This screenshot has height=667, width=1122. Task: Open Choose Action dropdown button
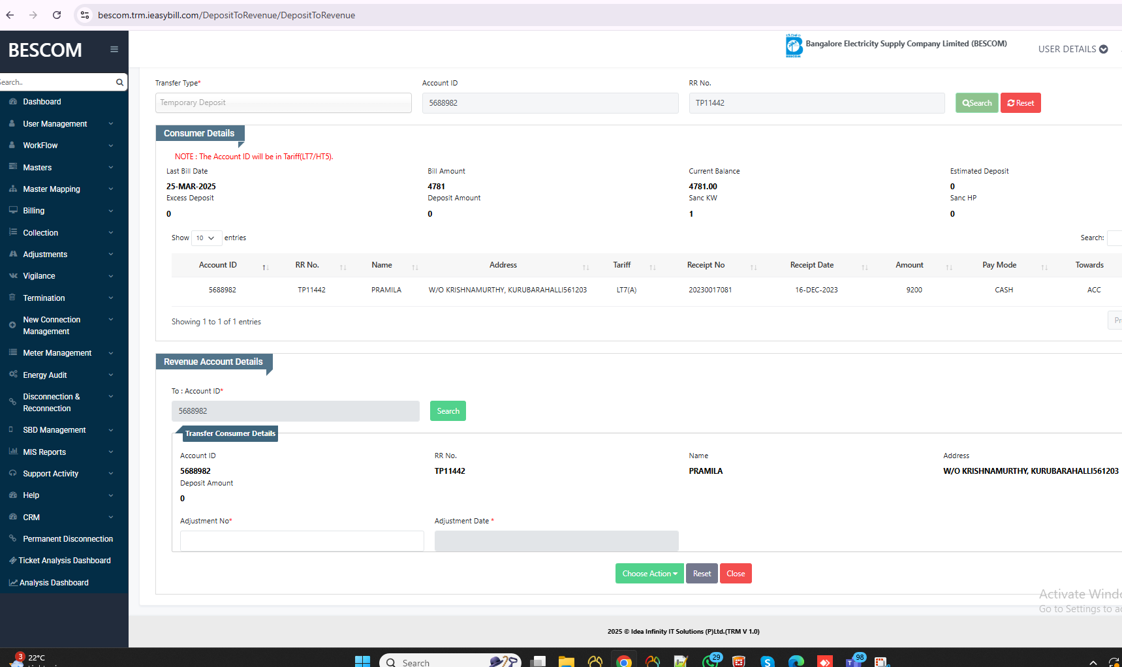coord(649,574)
